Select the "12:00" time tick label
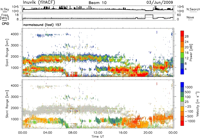This screenshot has width=200, height=138. click(98, 133)
